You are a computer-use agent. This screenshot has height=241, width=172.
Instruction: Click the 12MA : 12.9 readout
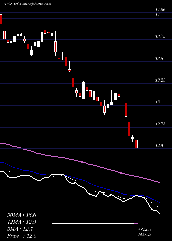pos(21,222)
